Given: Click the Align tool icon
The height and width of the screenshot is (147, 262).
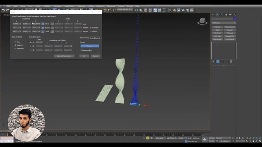Looking at the screenshot, I should tap(141, 10).
